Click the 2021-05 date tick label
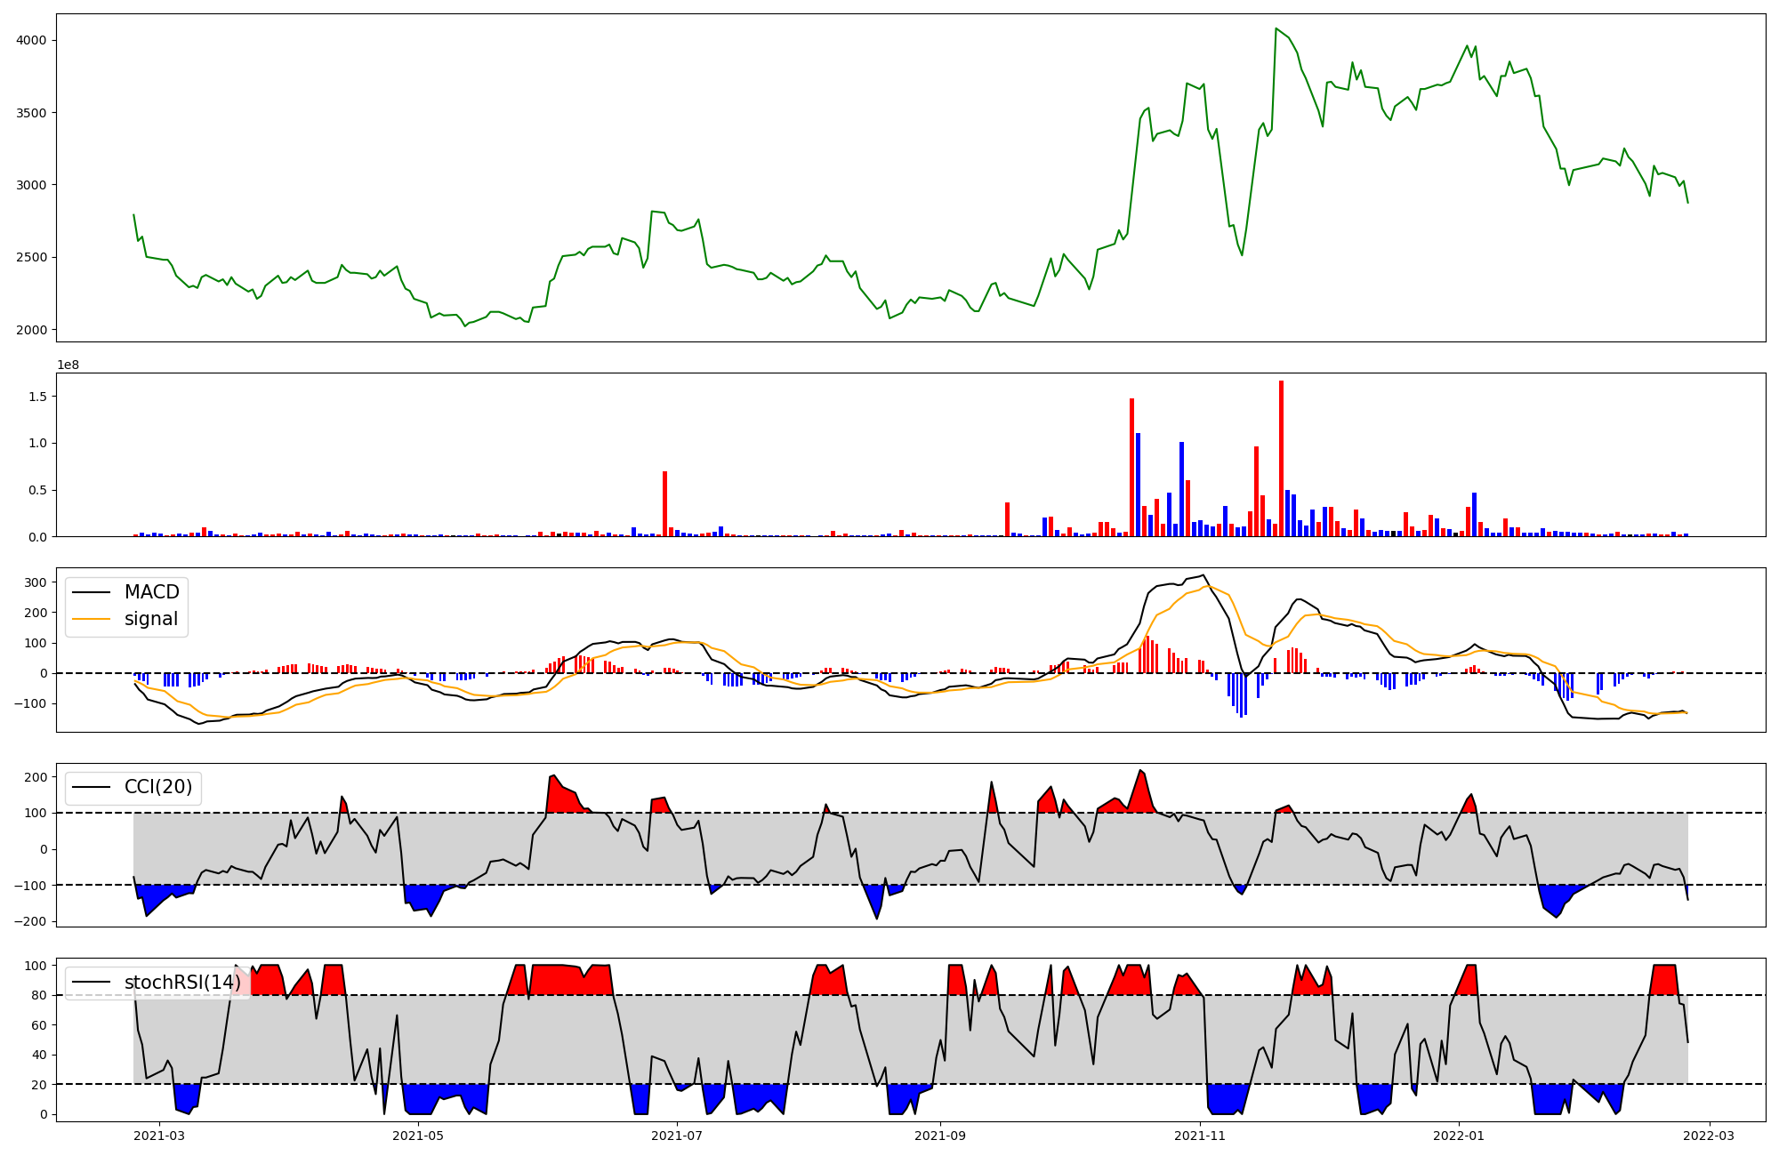1779x1156 pixels. point(418,1136)
